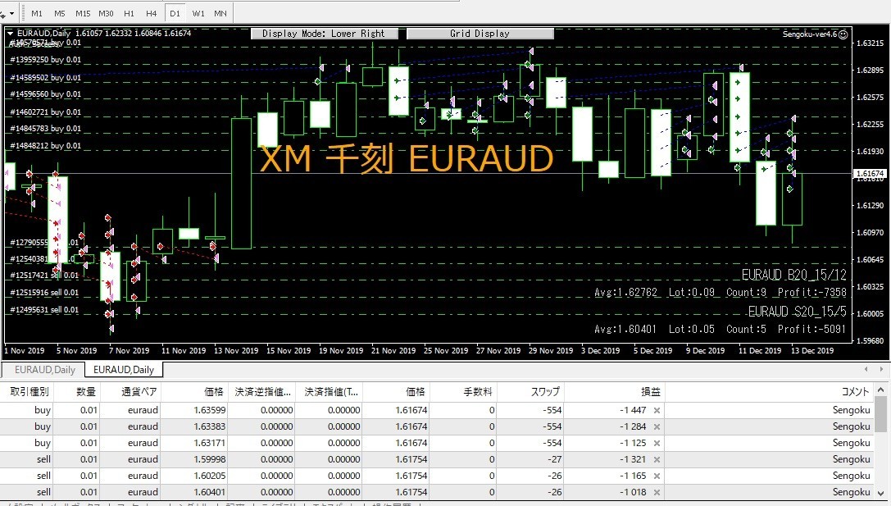The image size is (891, 506).
Task: Click the chart tabs scroll-right arrow
Action: pos(881,370)
